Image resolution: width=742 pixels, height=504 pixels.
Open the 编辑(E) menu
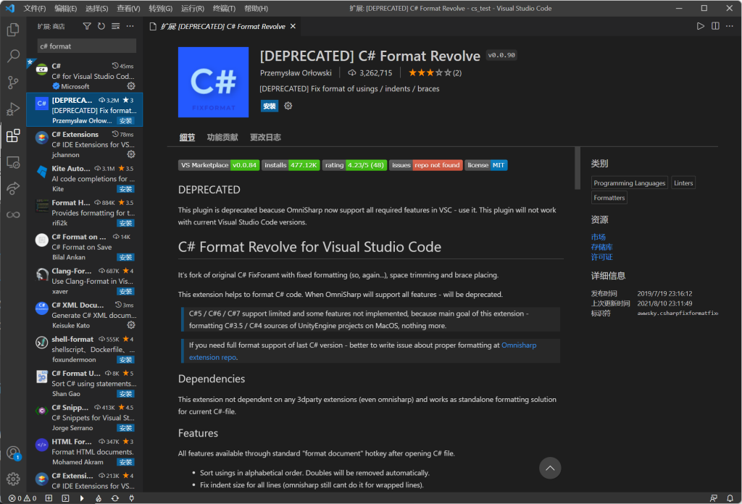(66, 9)
